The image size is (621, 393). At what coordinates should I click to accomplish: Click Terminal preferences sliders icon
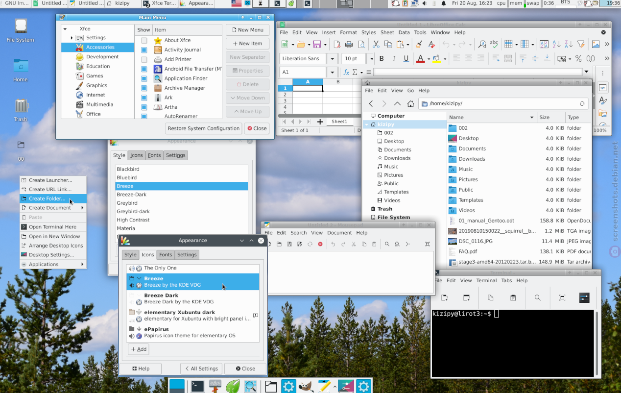[x=584, y=297]
